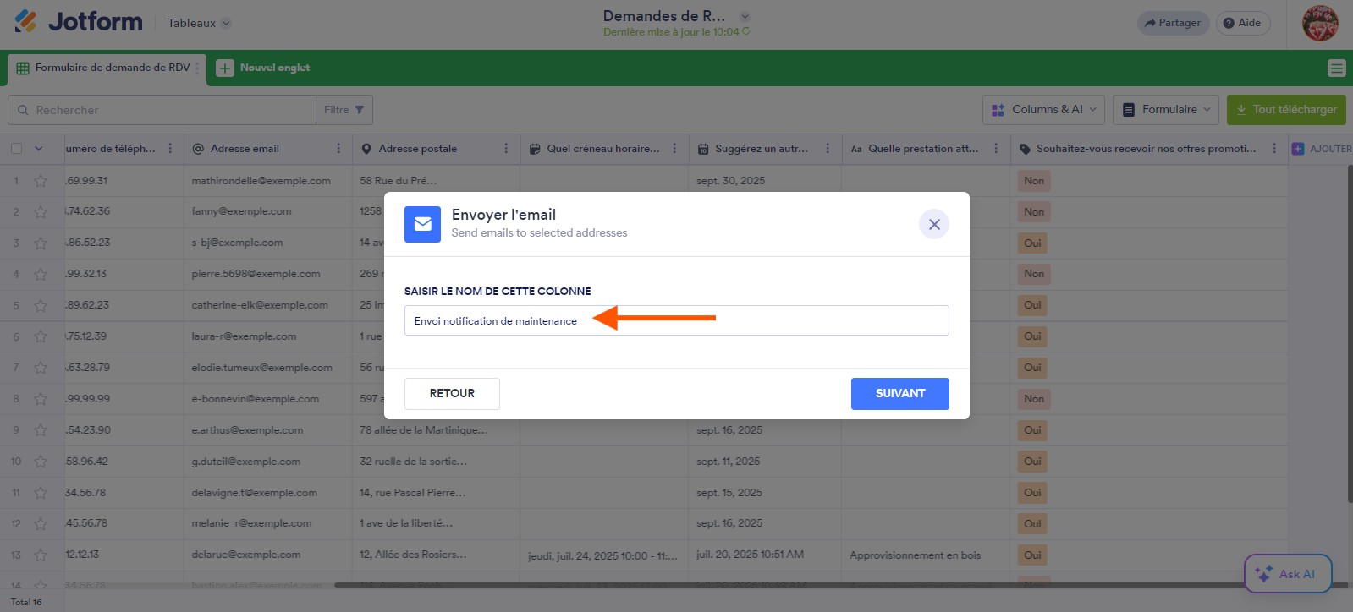1353x612 pixels.
Task: Click the Jotform logo
Action: tap(79, 22)
